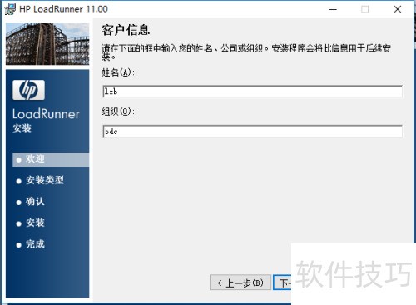
Task: Click the greyed-out maximize window button
Action: 365,9
